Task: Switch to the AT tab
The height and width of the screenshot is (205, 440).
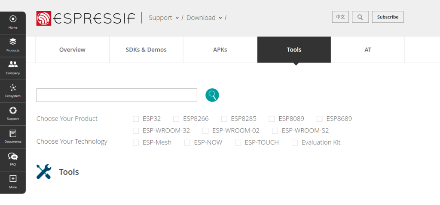Action: pos(368,50)
